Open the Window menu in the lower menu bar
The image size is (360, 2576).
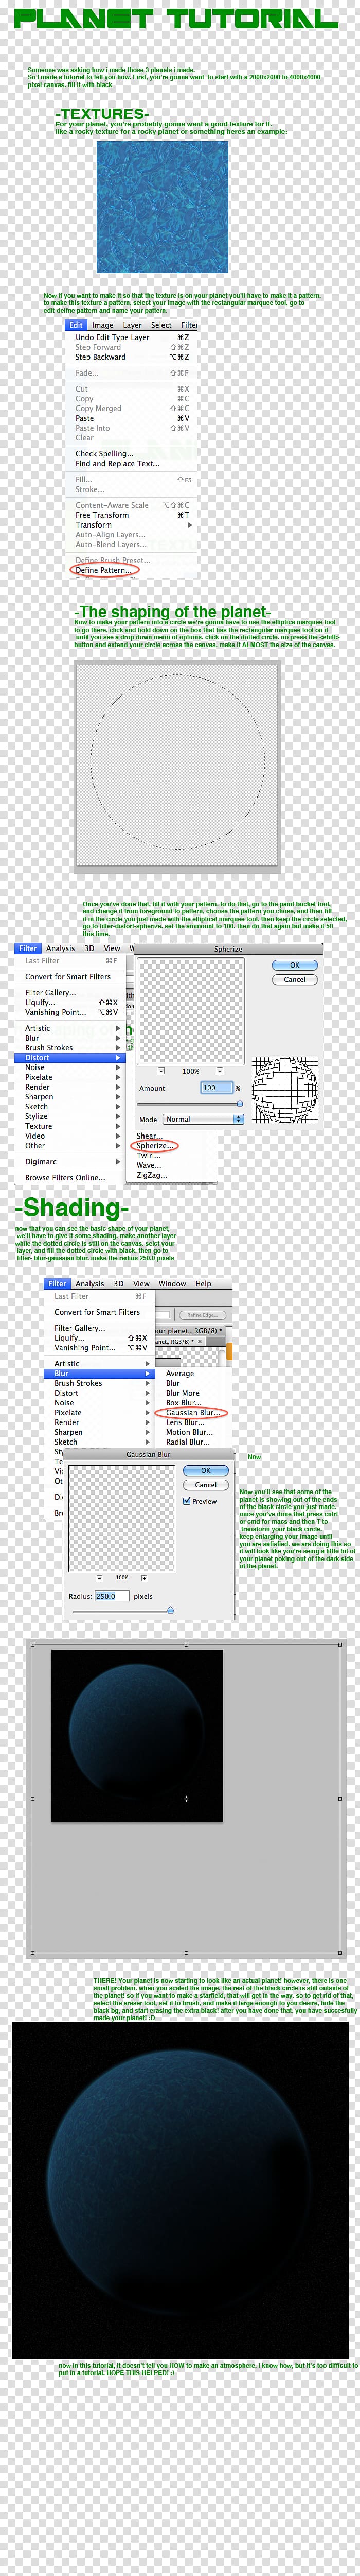tap(172, 1283)
